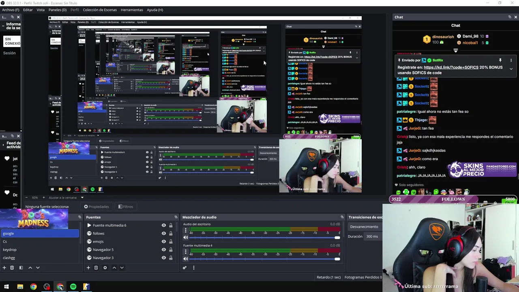This screenshot has height=292, width=519.
Task: Hide the emojis source
Action: click(x=164, y=242)
